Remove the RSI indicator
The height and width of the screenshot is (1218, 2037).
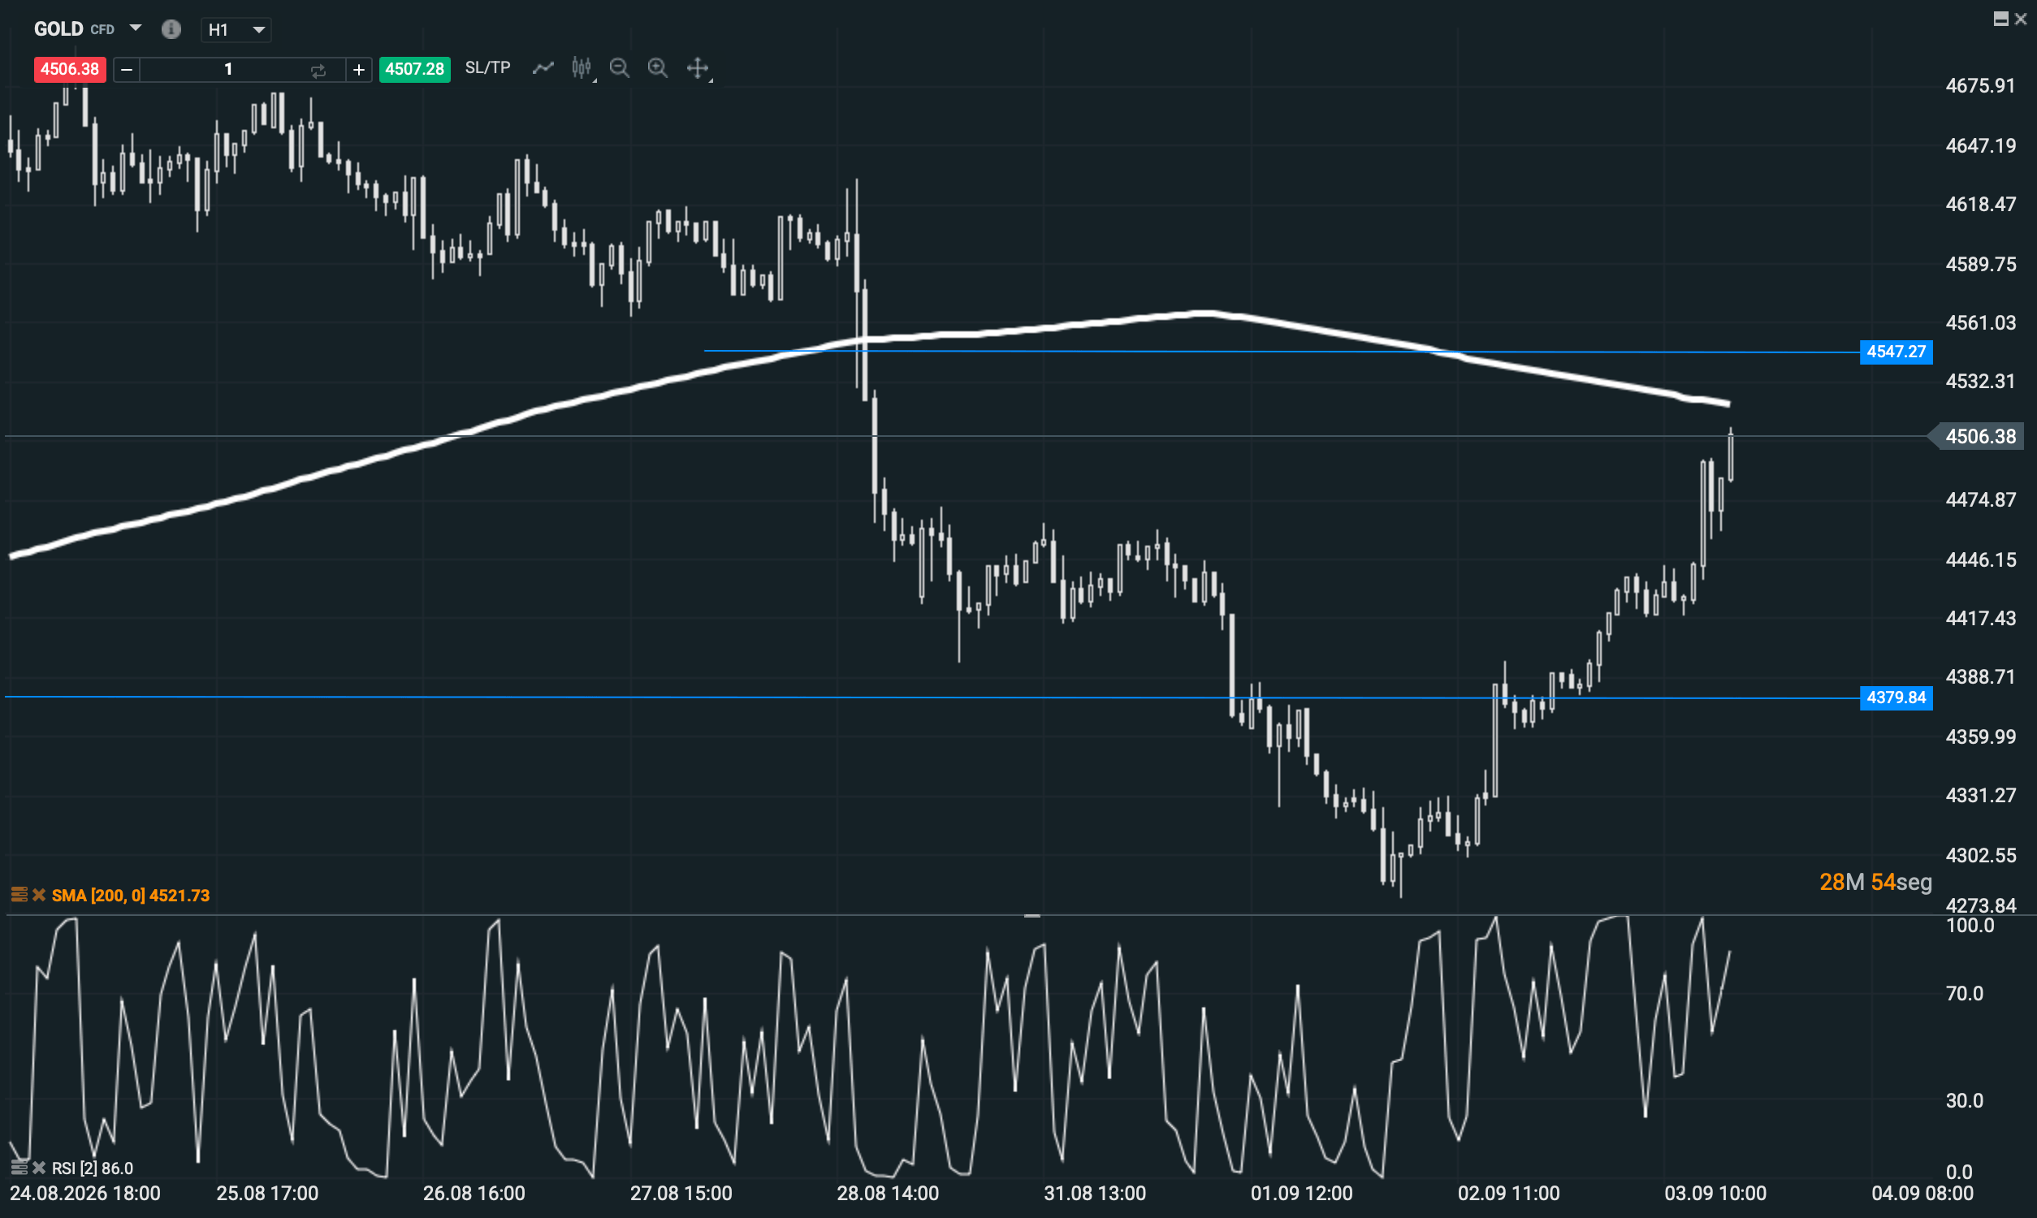[x=38, y=1167]
